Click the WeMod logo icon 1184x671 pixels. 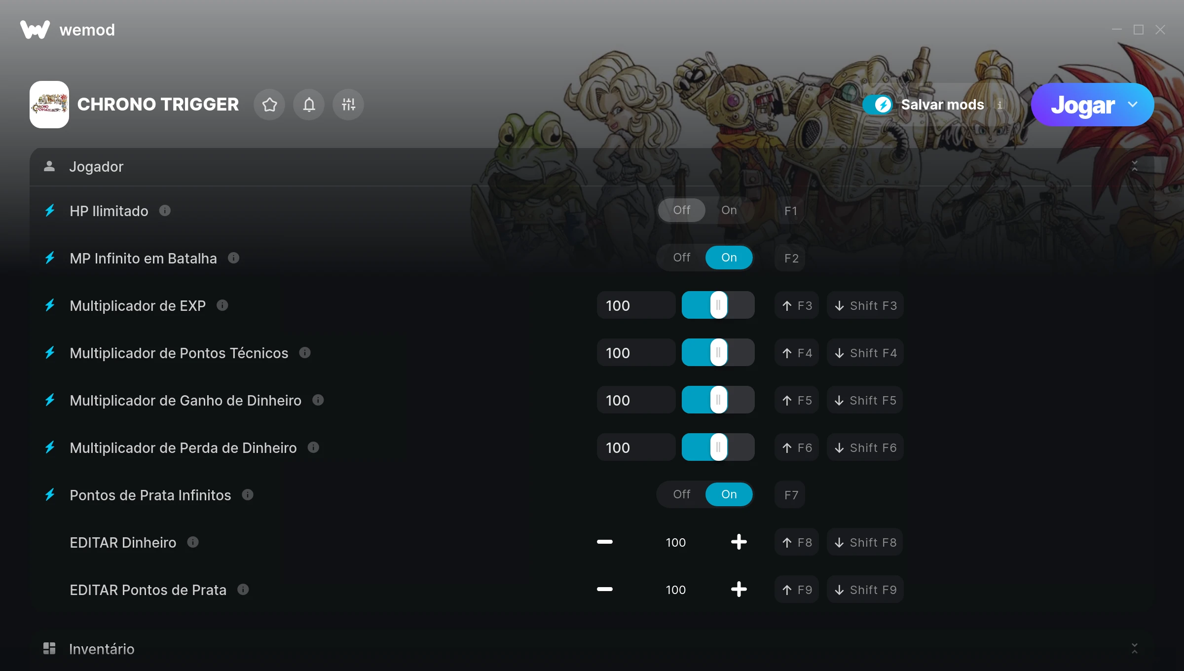click(x=35, y=30)
